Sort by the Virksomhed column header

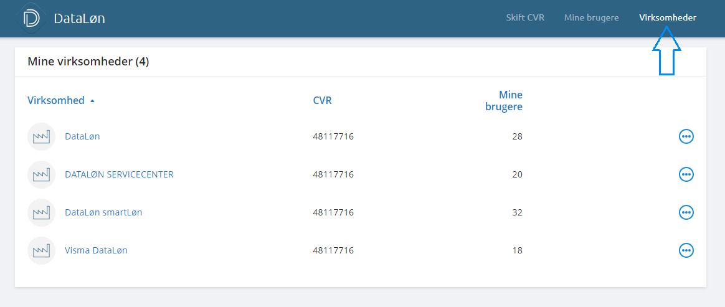click(x=56, y=100)
